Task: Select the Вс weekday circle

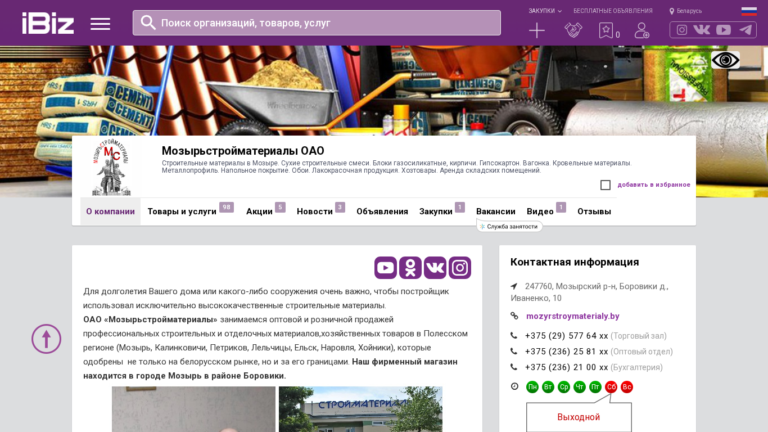Action: click(x=627, y=387)
